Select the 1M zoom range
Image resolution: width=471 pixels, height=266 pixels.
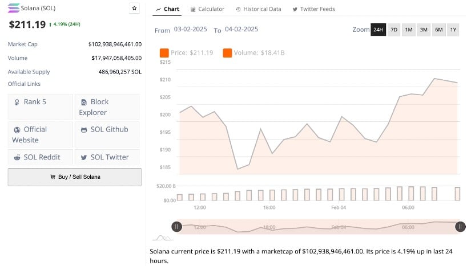click(x=409, y=30)
